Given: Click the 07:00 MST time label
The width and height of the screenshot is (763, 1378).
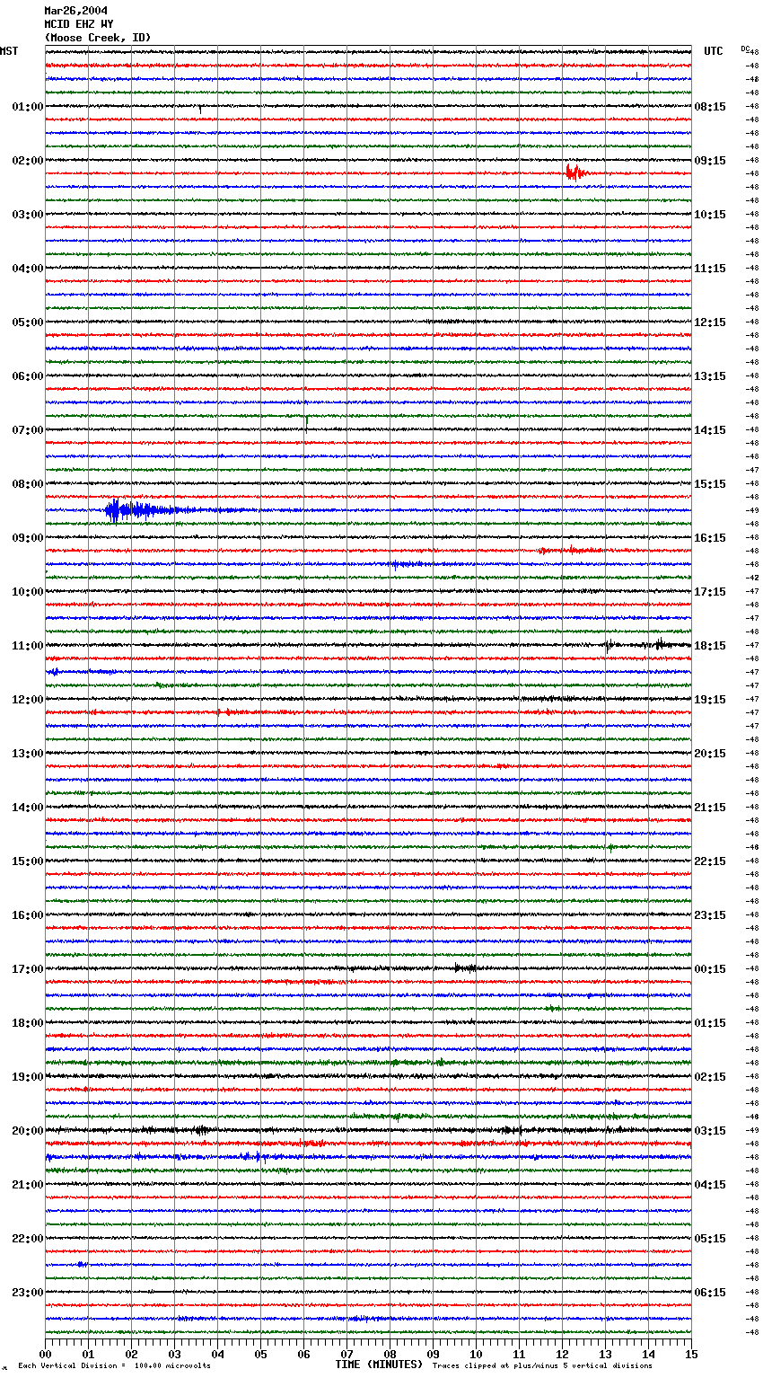Looking at the screenshot, I should [x=28, y=430].
